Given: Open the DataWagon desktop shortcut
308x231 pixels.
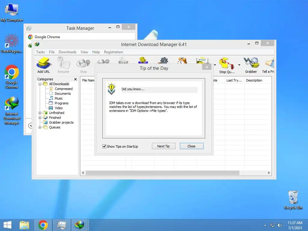Looking at the screenshot, I should tap(12, 43).
